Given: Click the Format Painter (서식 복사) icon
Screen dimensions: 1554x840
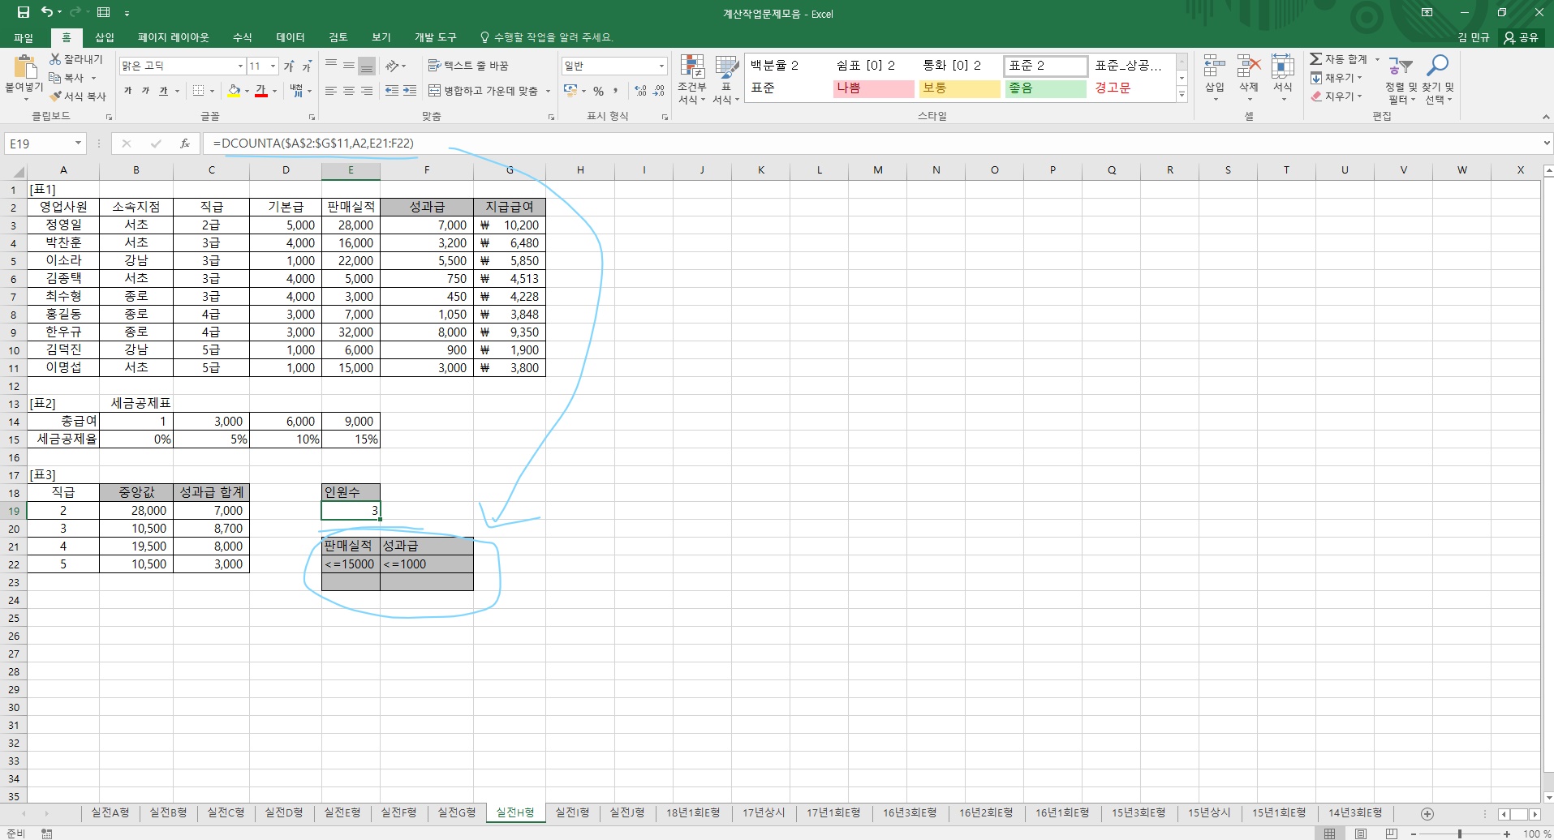Looking at the screenshot, I should (x=56, y=96).
